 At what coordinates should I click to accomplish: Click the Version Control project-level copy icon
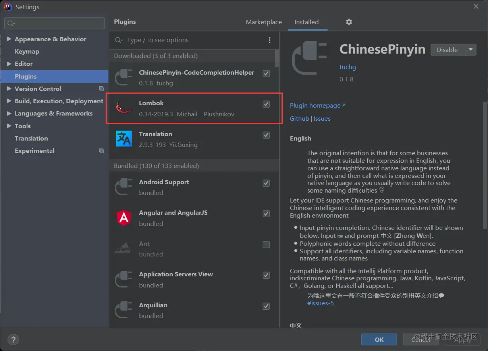coord(101,89)
